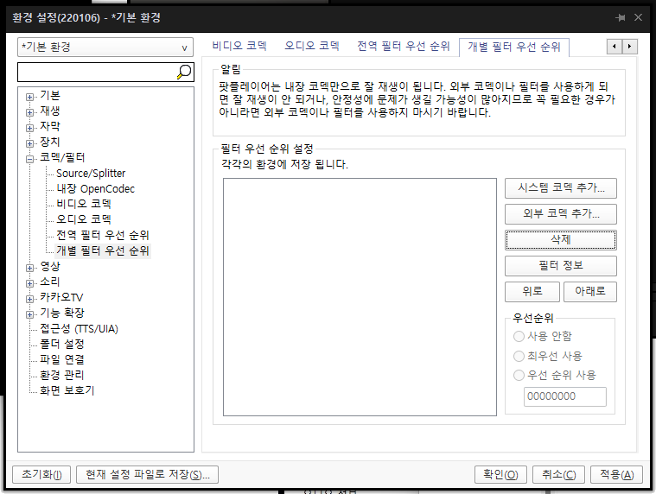656x494 pixels.
Task: Open 환경 관리 in the tree
Action: pyautogui.click(x=62, y=376)
